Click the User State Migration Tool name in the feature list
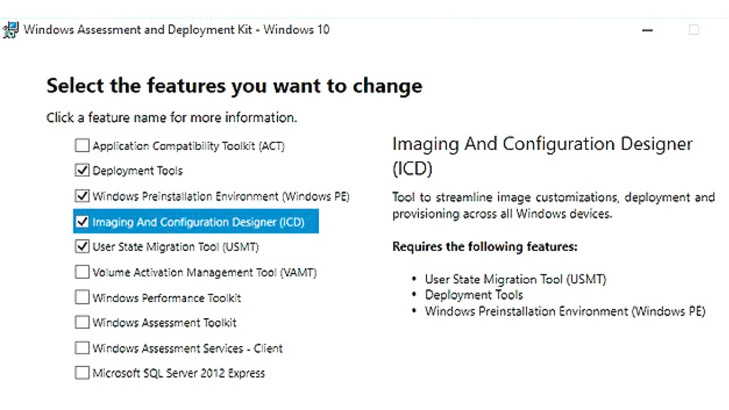 [x=175, y=247]
